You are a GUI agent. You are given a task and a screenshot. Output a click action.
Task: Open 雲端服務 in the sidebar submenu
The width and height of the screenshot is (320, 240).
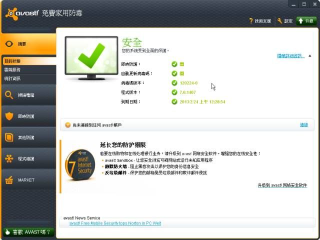[x=12, y=70]
